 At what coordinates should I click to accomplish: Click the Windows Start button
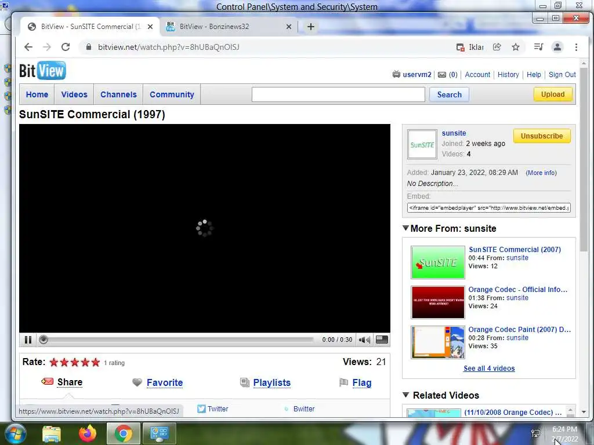15,433
